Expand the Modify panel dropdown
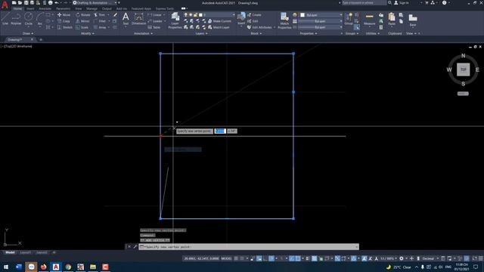 88,33
